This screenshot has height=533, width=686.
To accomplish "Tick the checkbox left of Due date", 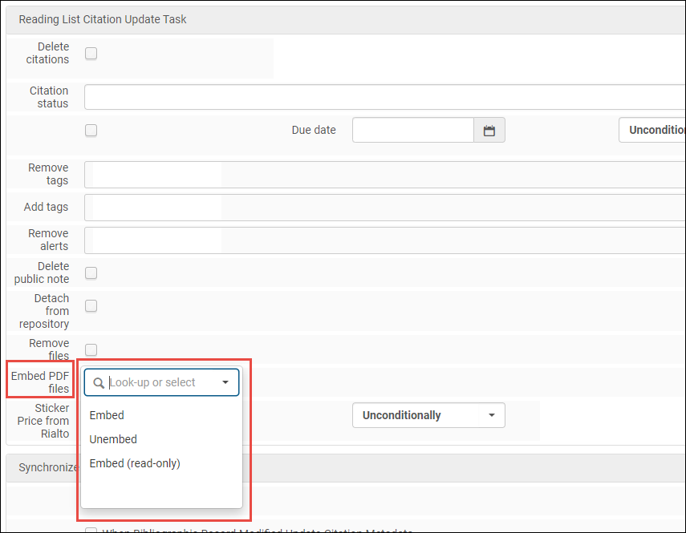I will pos(91,130).
